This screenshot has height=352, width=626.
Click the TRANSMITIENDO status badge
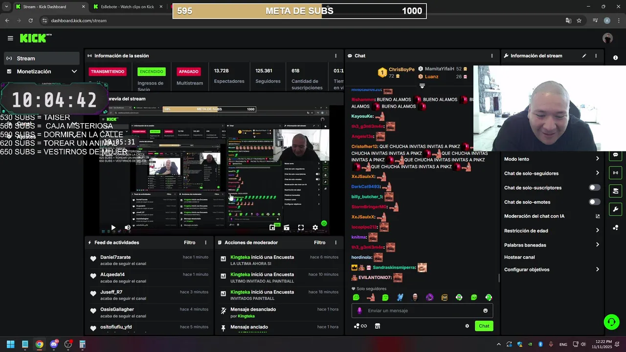click(x=108, y=71)
